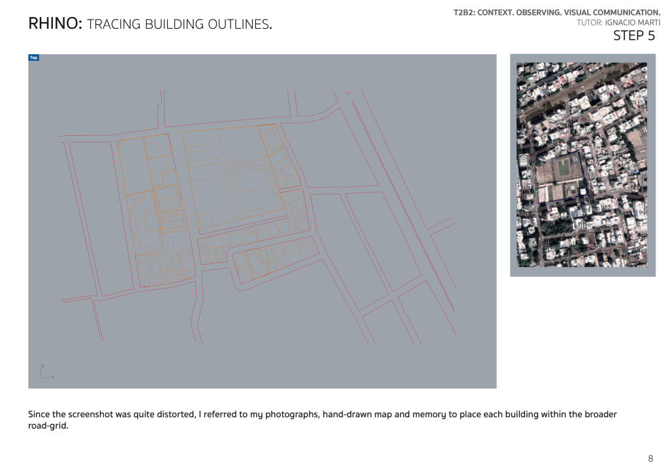Click empty gray area of the Rhino viewport
668x472 pixels.
tap(261, 353)
